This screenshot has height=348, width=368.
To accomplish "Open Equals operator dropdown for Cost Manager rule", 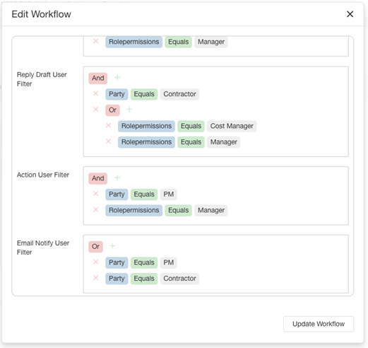I will coord(191,126).
